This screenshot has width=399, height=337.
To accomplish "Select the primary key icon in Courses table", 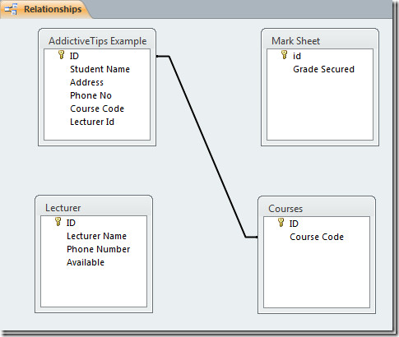I will click(281, 222).
